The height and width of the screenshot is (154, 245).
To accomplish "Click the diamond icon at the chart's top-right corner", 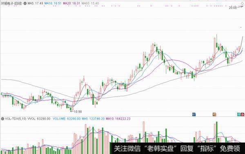I will click(x=242, y=3).
